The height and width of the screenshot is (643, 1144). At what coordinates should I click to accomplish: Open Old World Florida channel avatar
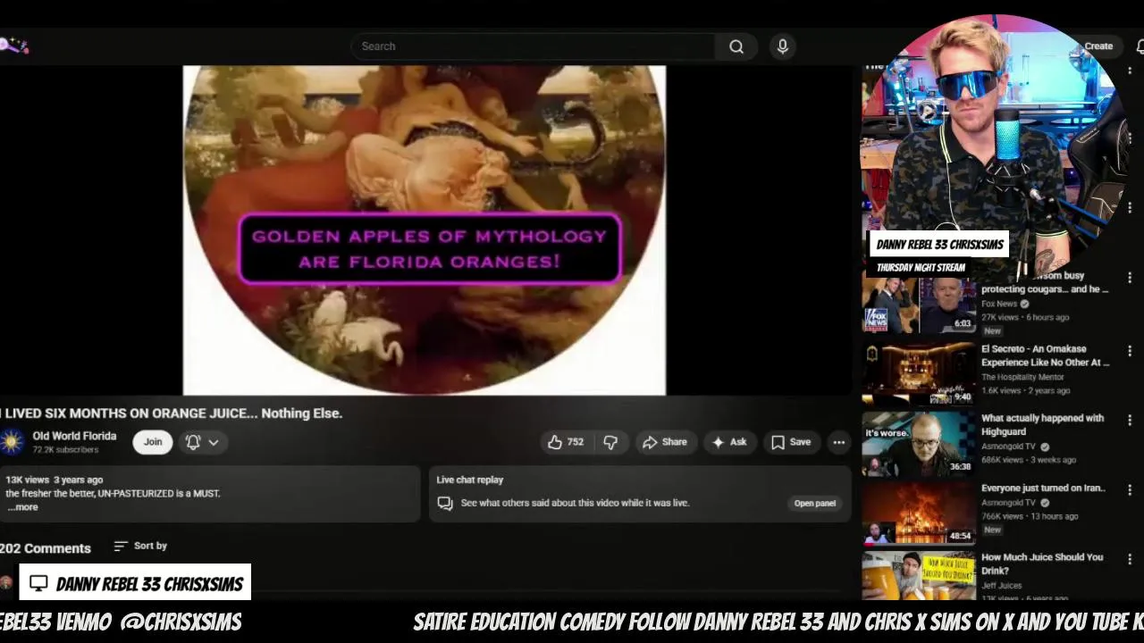[13, 442]
